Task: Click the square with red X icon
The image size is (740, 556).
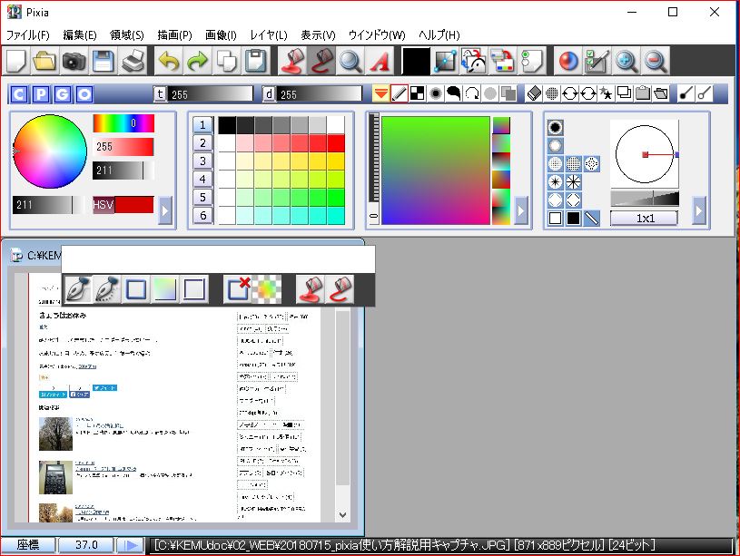Action: pos(238,289)
